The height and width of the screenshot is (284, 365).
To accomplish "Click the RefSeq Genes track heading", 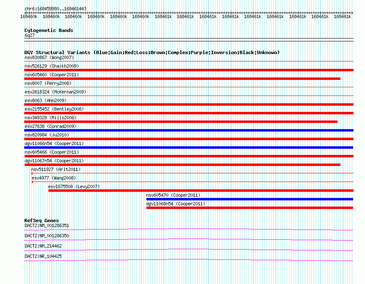I will [41, 220].
